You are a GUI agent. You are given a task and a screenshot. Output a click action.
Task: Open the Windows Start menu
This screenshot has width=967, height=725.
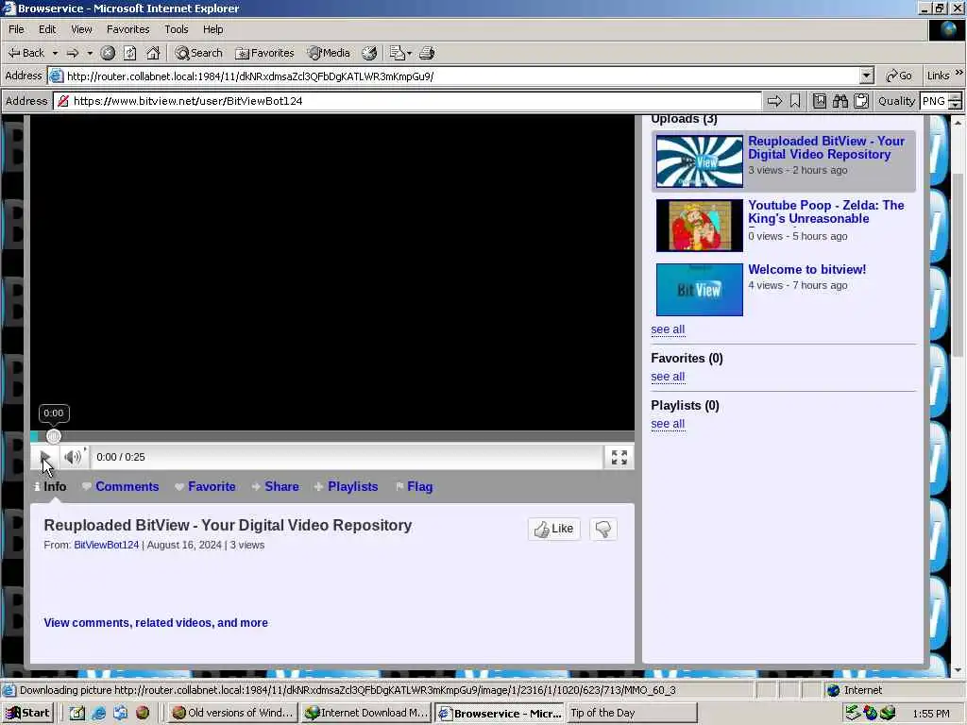[27, 713]
